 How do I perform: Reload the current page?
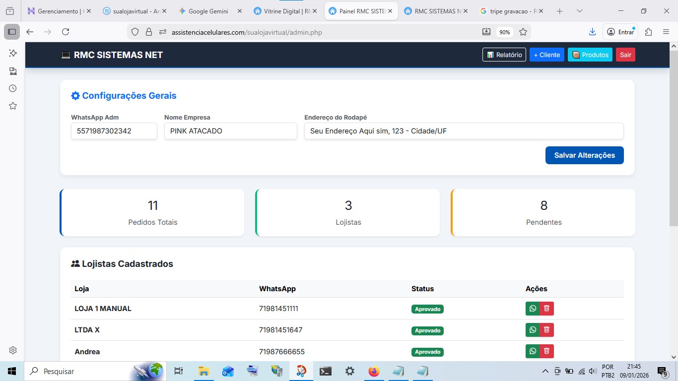tap(66, 32)
